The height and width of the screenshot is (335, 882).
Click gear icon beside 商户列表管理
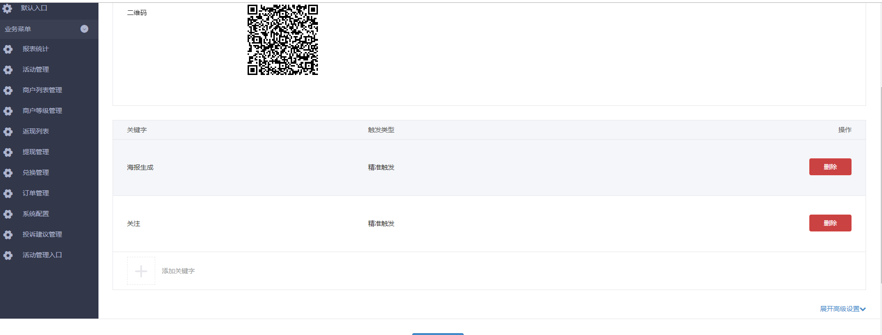8,90
